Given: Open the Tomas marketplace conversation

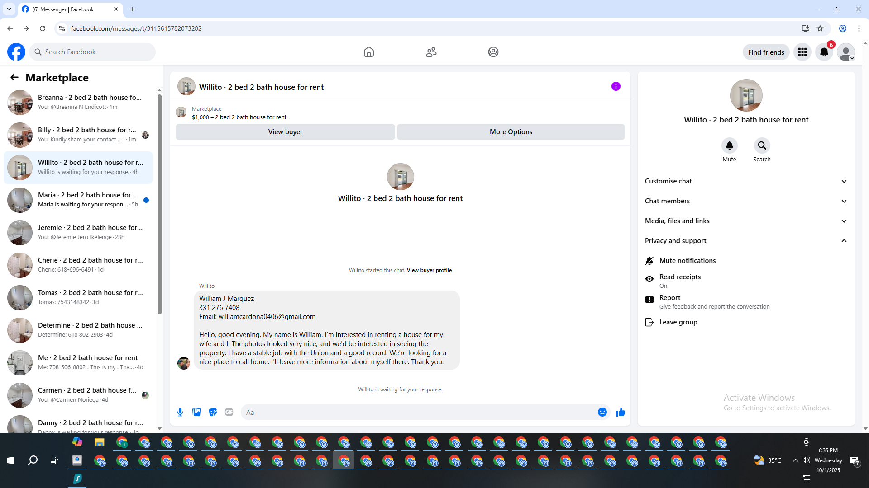Looking at the screenshot, I should tap(78, 297).
